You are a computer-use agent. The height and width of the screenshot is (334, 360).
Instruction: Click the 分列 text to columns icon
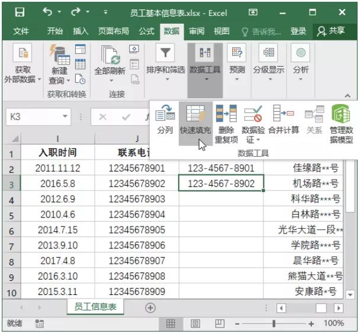pyautogui.click(x=165, y=119)
